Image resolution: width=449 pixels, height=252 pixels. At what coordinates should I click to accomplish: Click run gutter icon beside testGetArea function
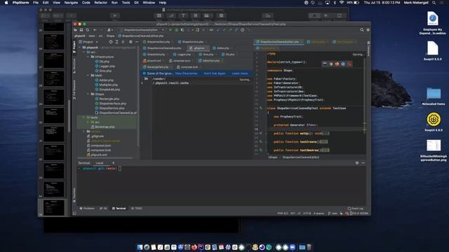click(260, 150)
